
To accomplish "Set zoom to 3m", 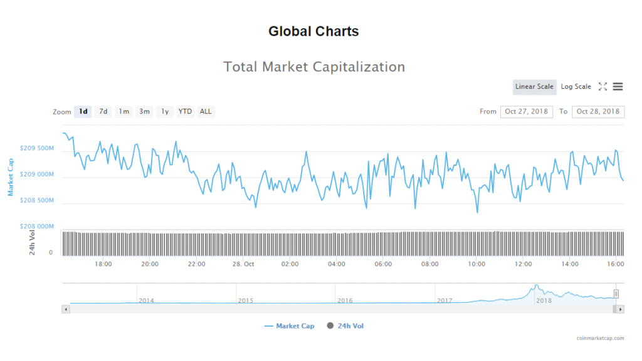I will coord(144,112).
